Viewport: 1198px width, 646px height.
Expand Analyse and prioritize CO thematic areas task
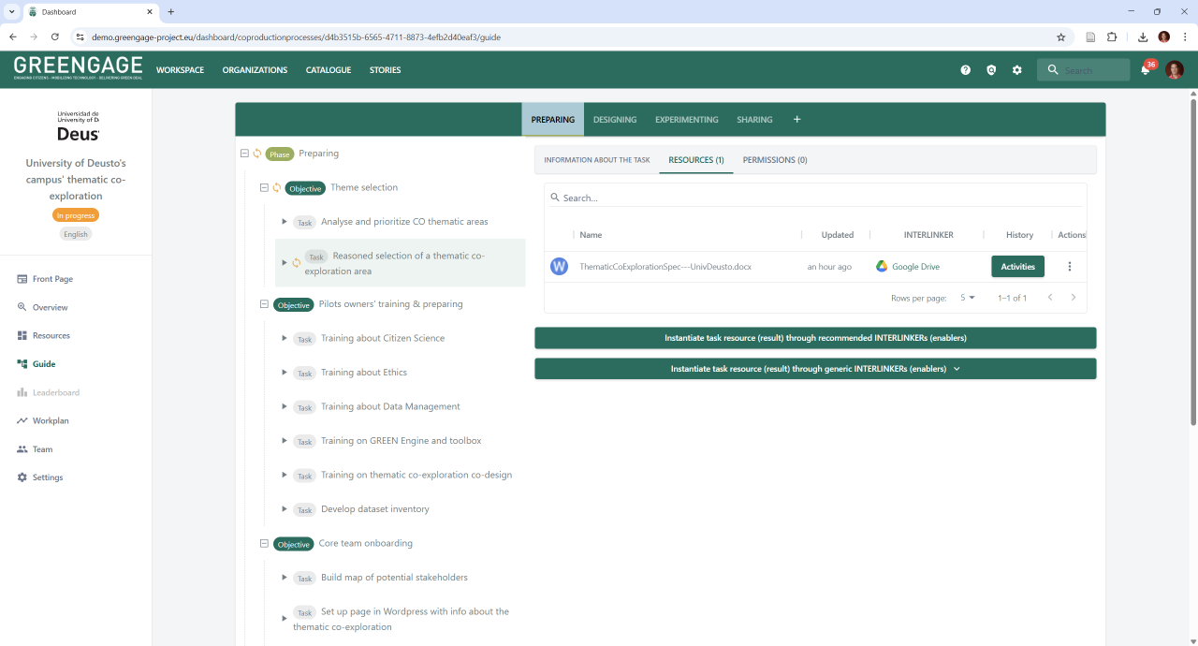285,222
